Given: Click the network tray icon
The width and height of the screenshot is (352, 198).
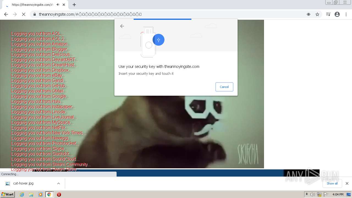Looking at the screenshot, I should [x=319, y=194].
